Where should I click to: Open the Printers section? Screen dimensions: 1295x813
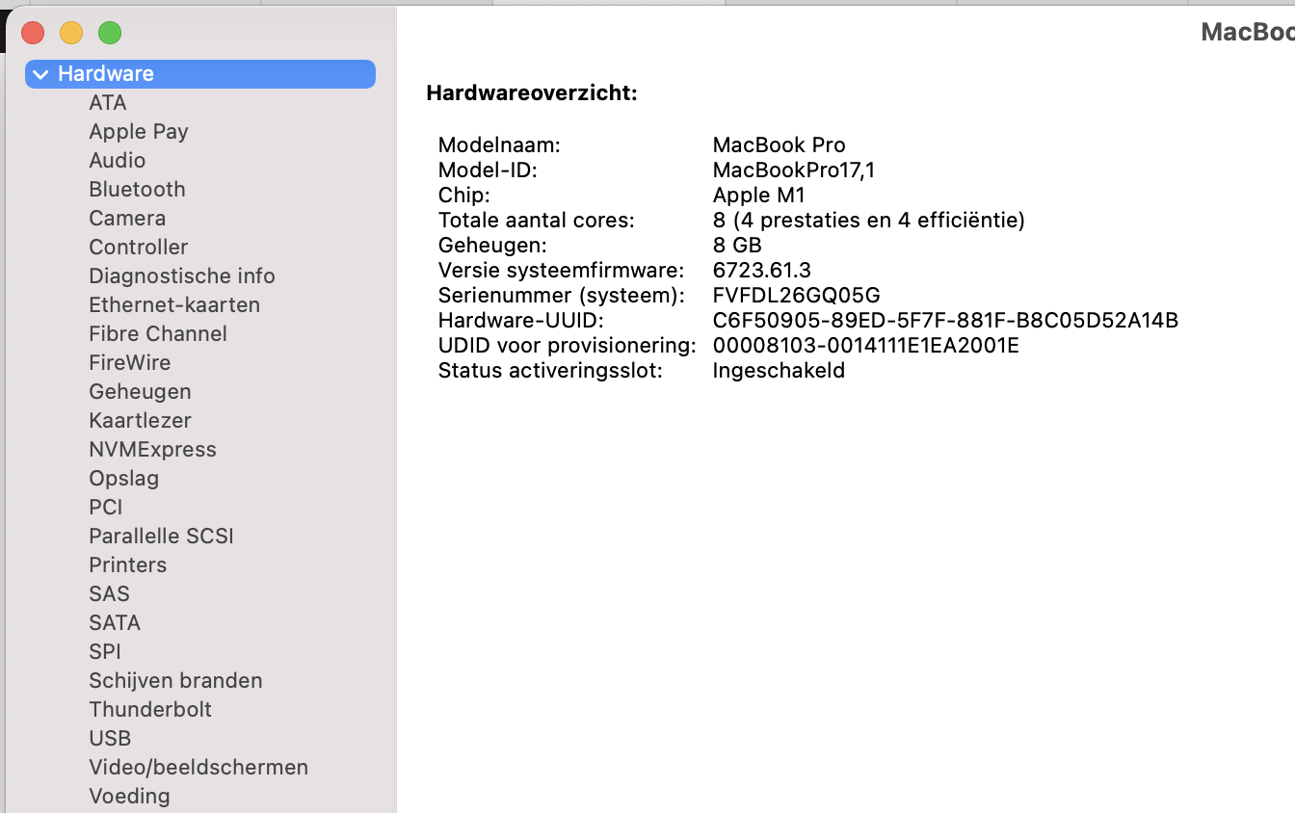128,565
